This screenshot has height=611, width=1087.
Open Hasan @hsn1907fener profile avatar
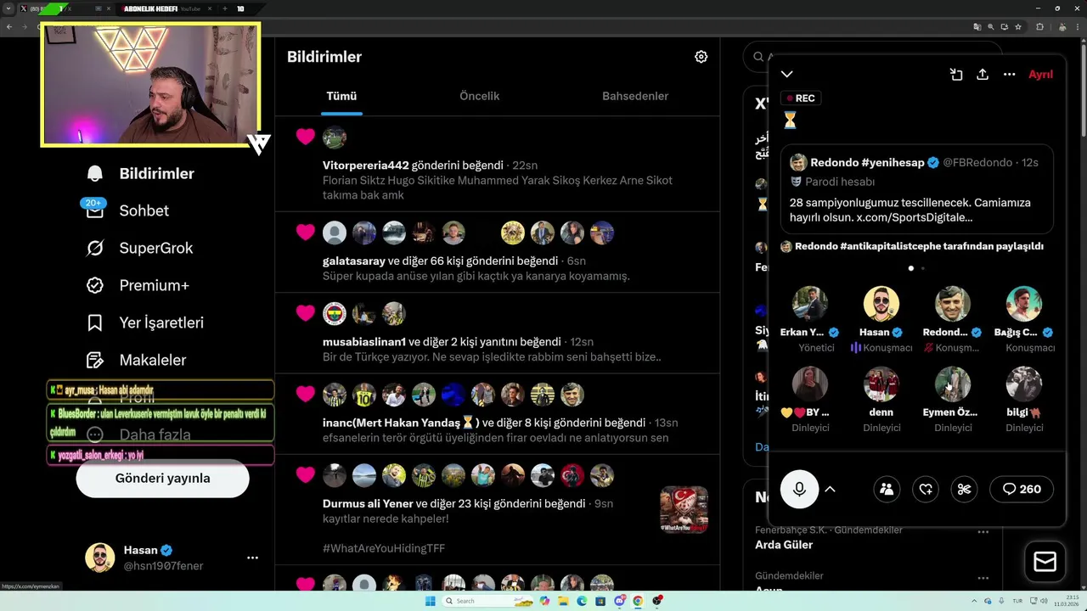click(100, 558)
